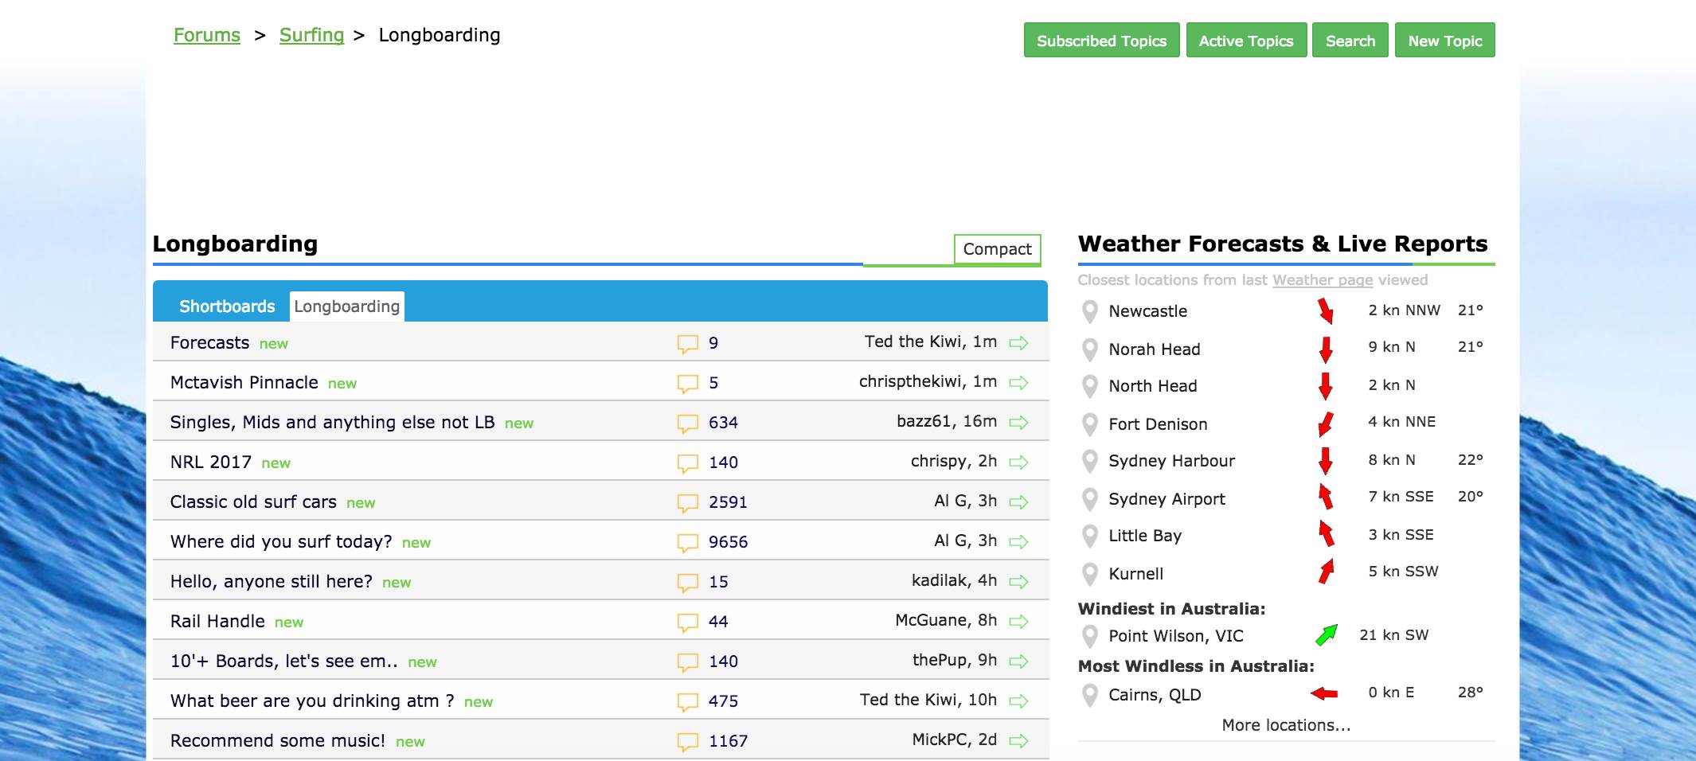The width and height of the screenshot is (1696, 761).
Task: Open the Subscribed Topics page
Action: click(x=1101, y=41)
